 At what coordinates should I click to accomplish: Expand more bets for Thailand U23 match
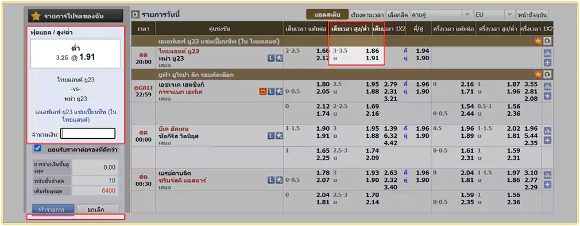(x=547, y=62)
